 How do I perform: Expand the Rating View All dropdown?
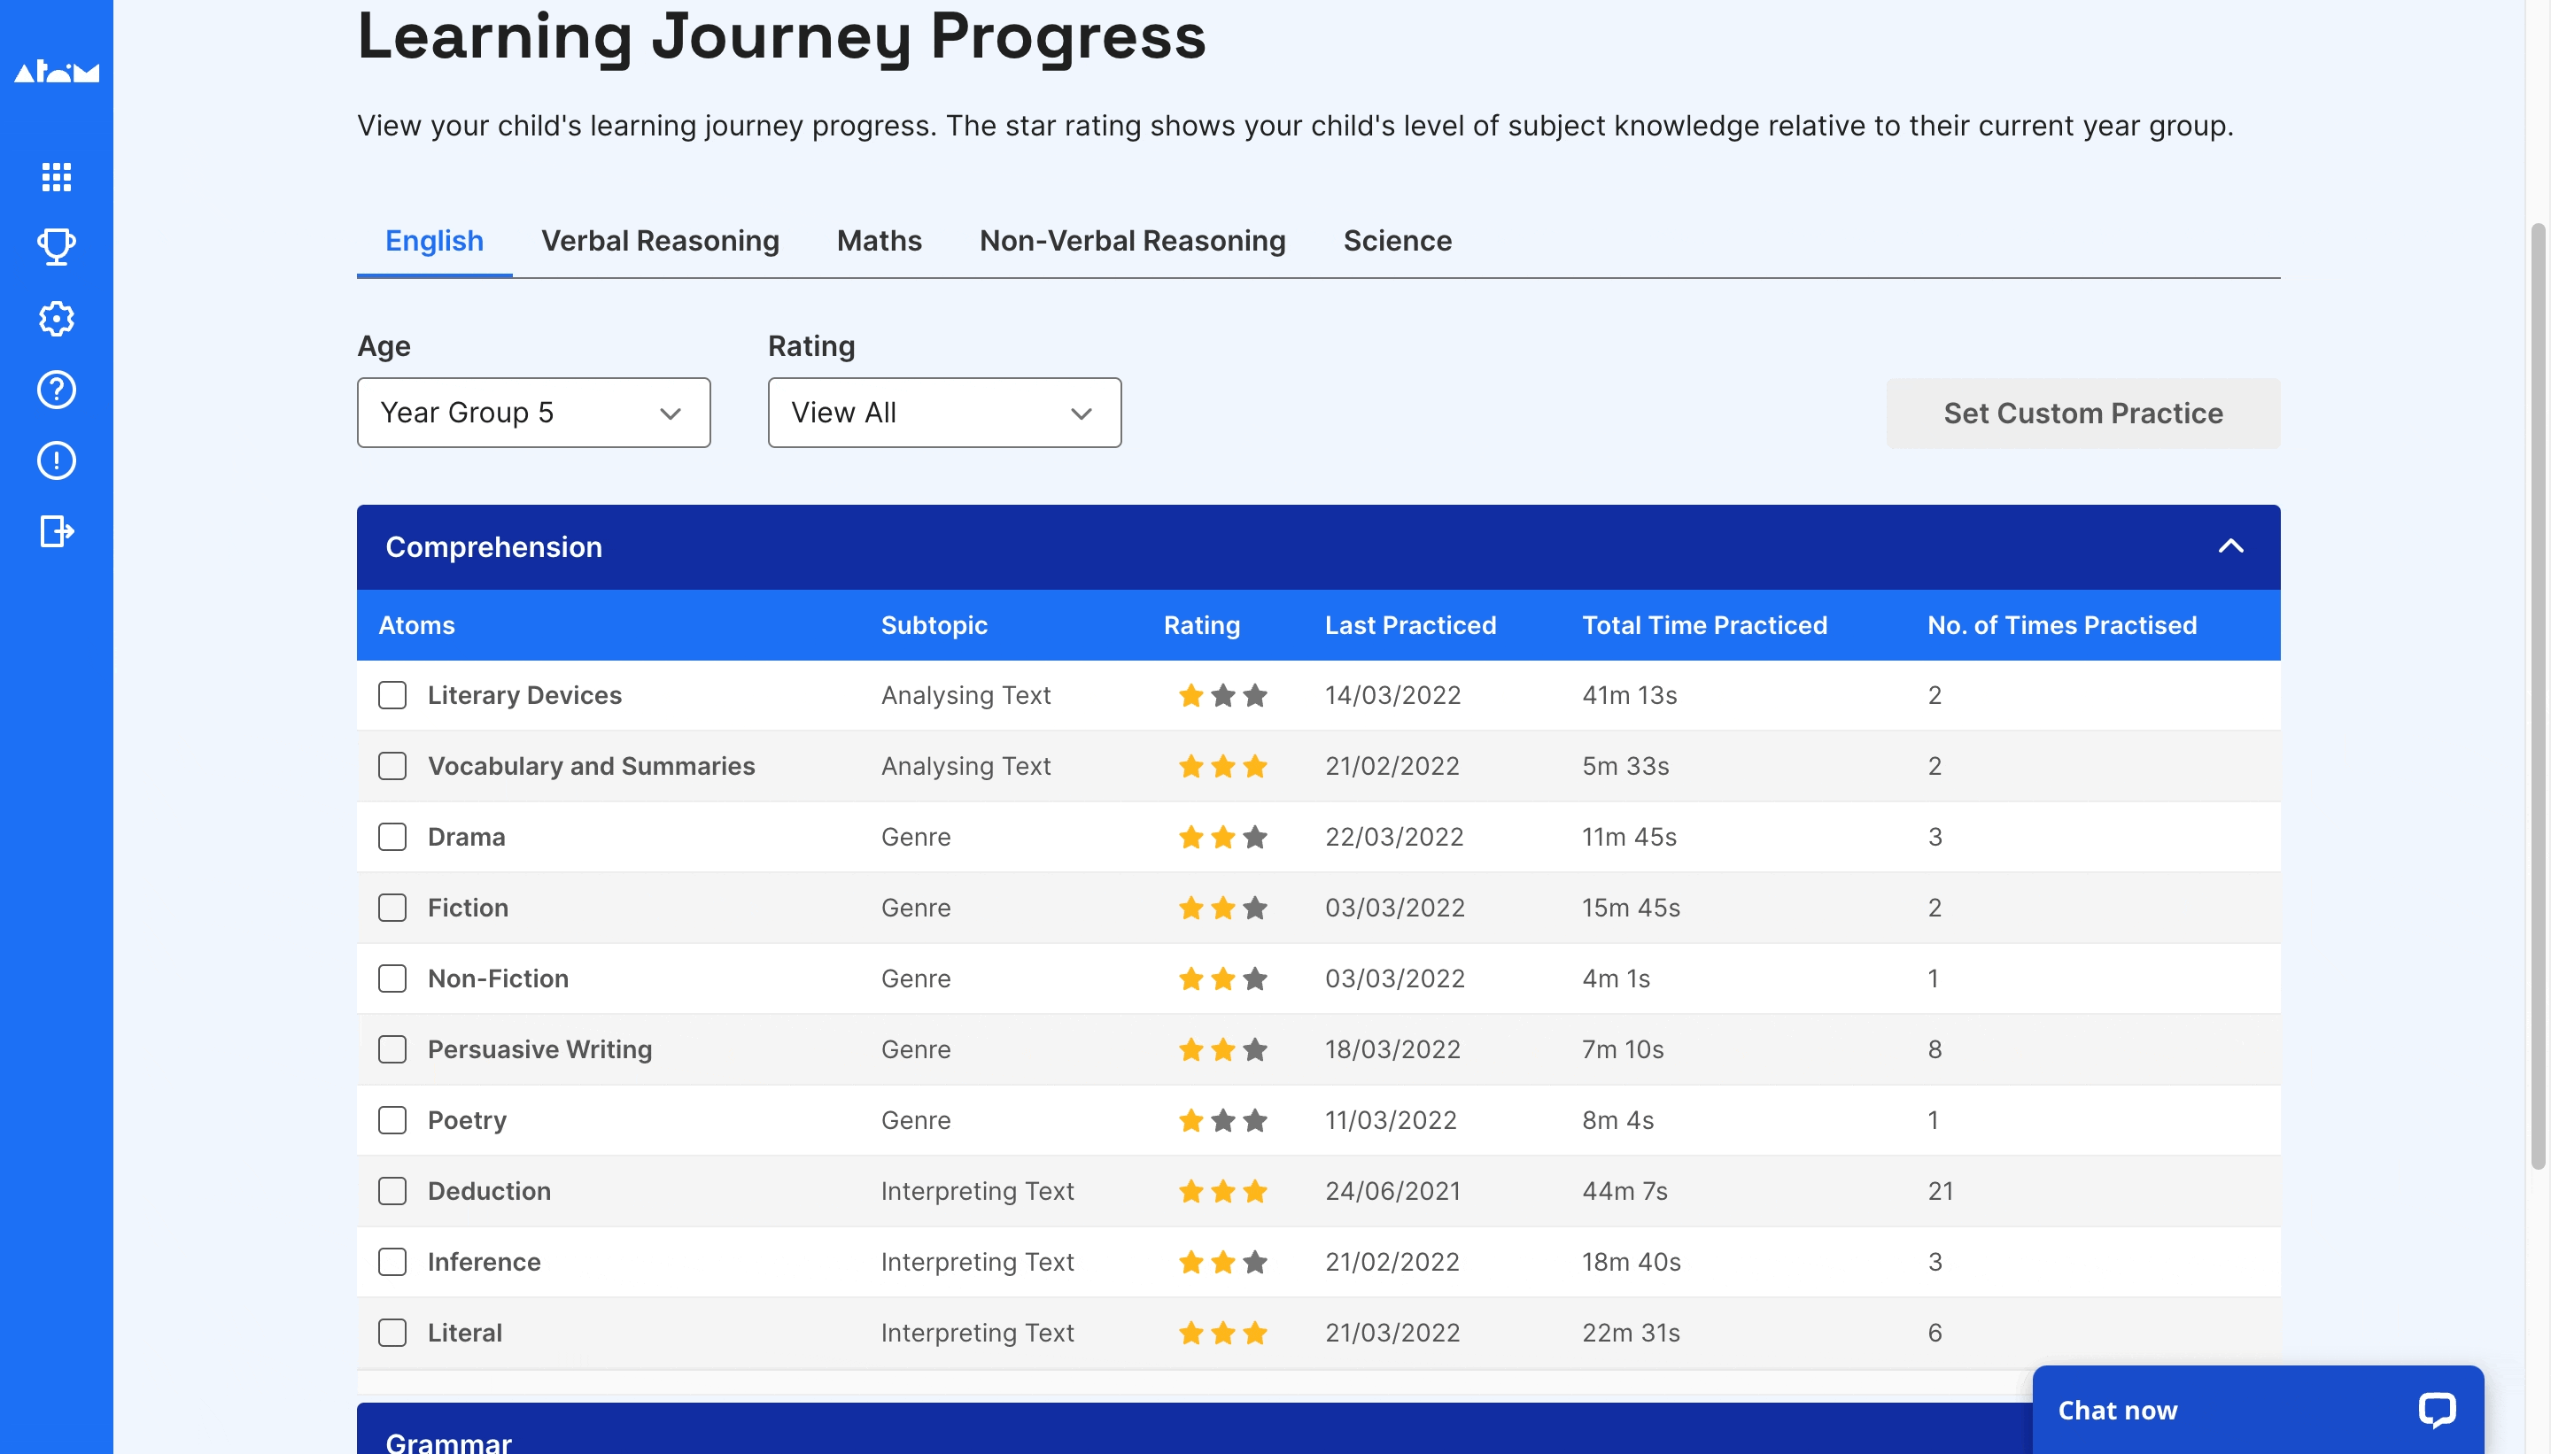pos(942,410)
